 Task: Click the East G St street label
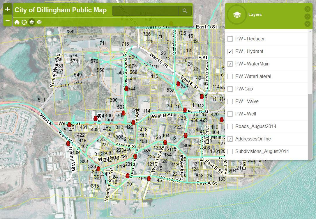point(206,27)
